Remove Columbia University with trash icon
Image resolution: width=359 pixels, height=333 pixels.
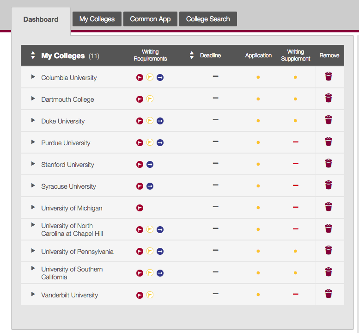point(329,76)
